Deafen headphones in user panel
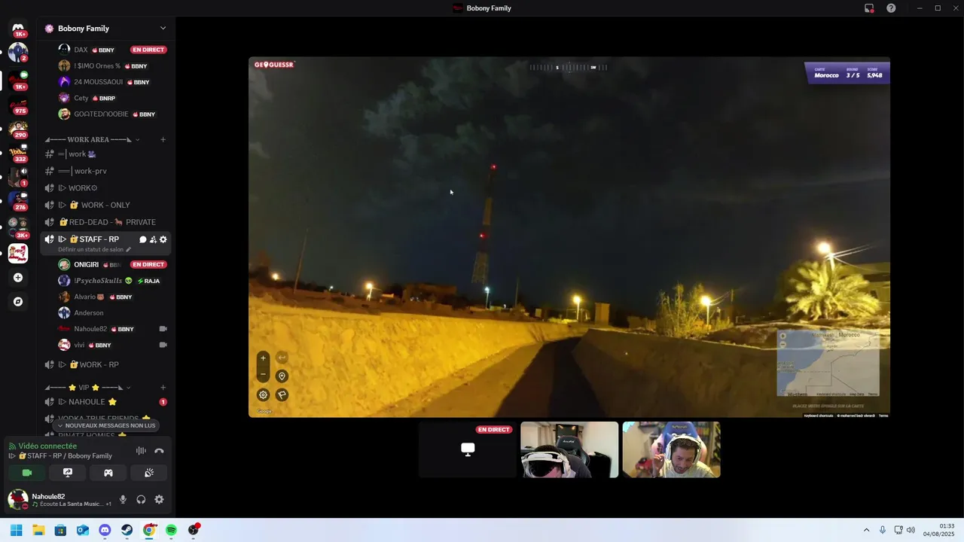 (x=141, y=499)
